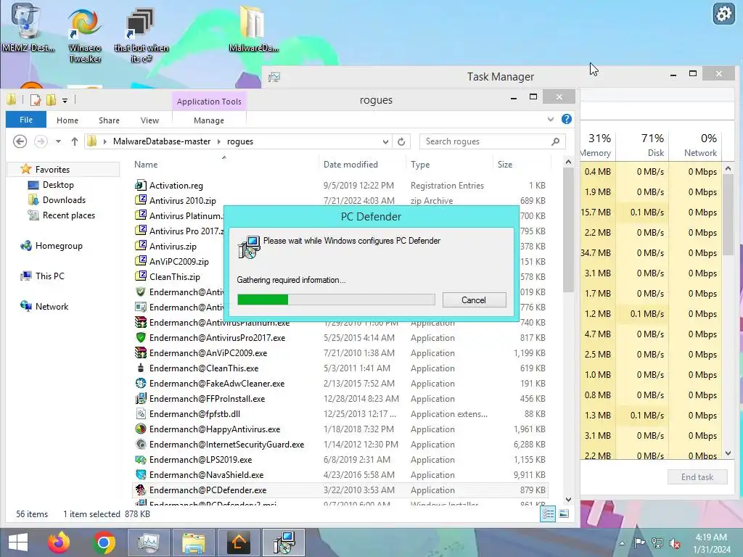Launch Firefox from the taskbar
The width and height of the screenshot is (743, 557).
[59, 542]
